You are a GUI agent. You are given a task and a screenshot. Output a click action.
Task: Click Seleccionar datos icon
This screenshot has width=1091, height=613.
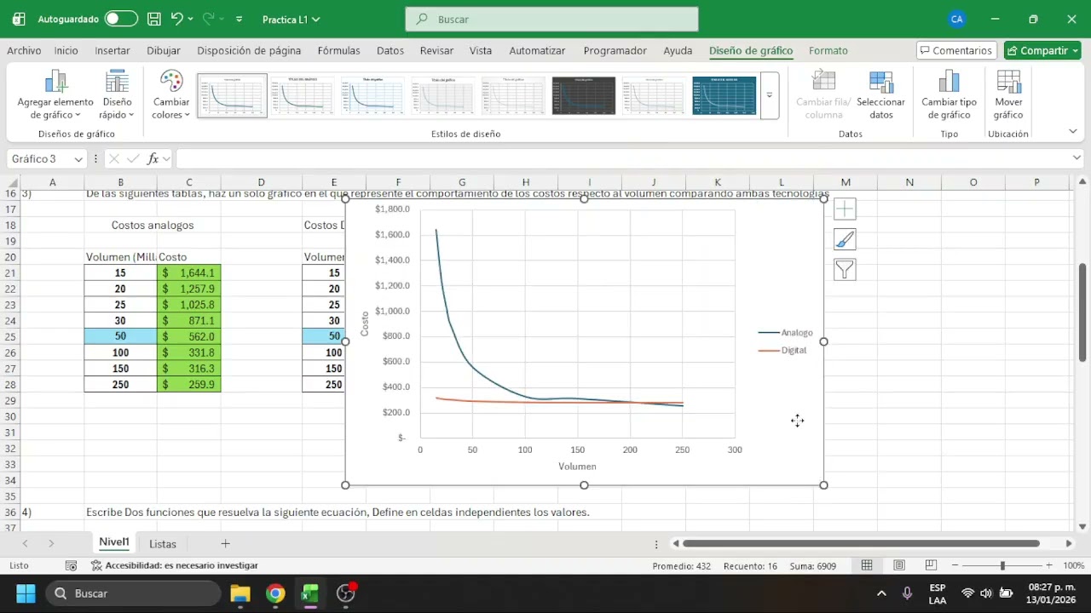tap(880, 95)
